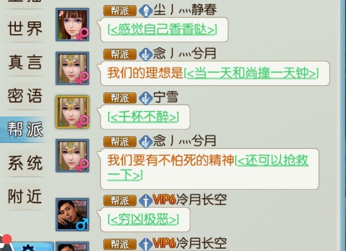Screen dimensions: 346x251
Task: Open the 世界 chat channel tab
Action: click(25, 29)
